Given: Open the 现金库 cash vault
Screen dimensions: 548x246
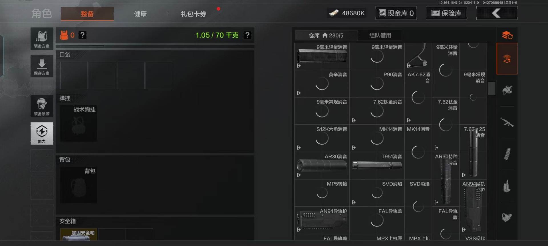Looking at the screenshot, I should [x=396, y=13].
